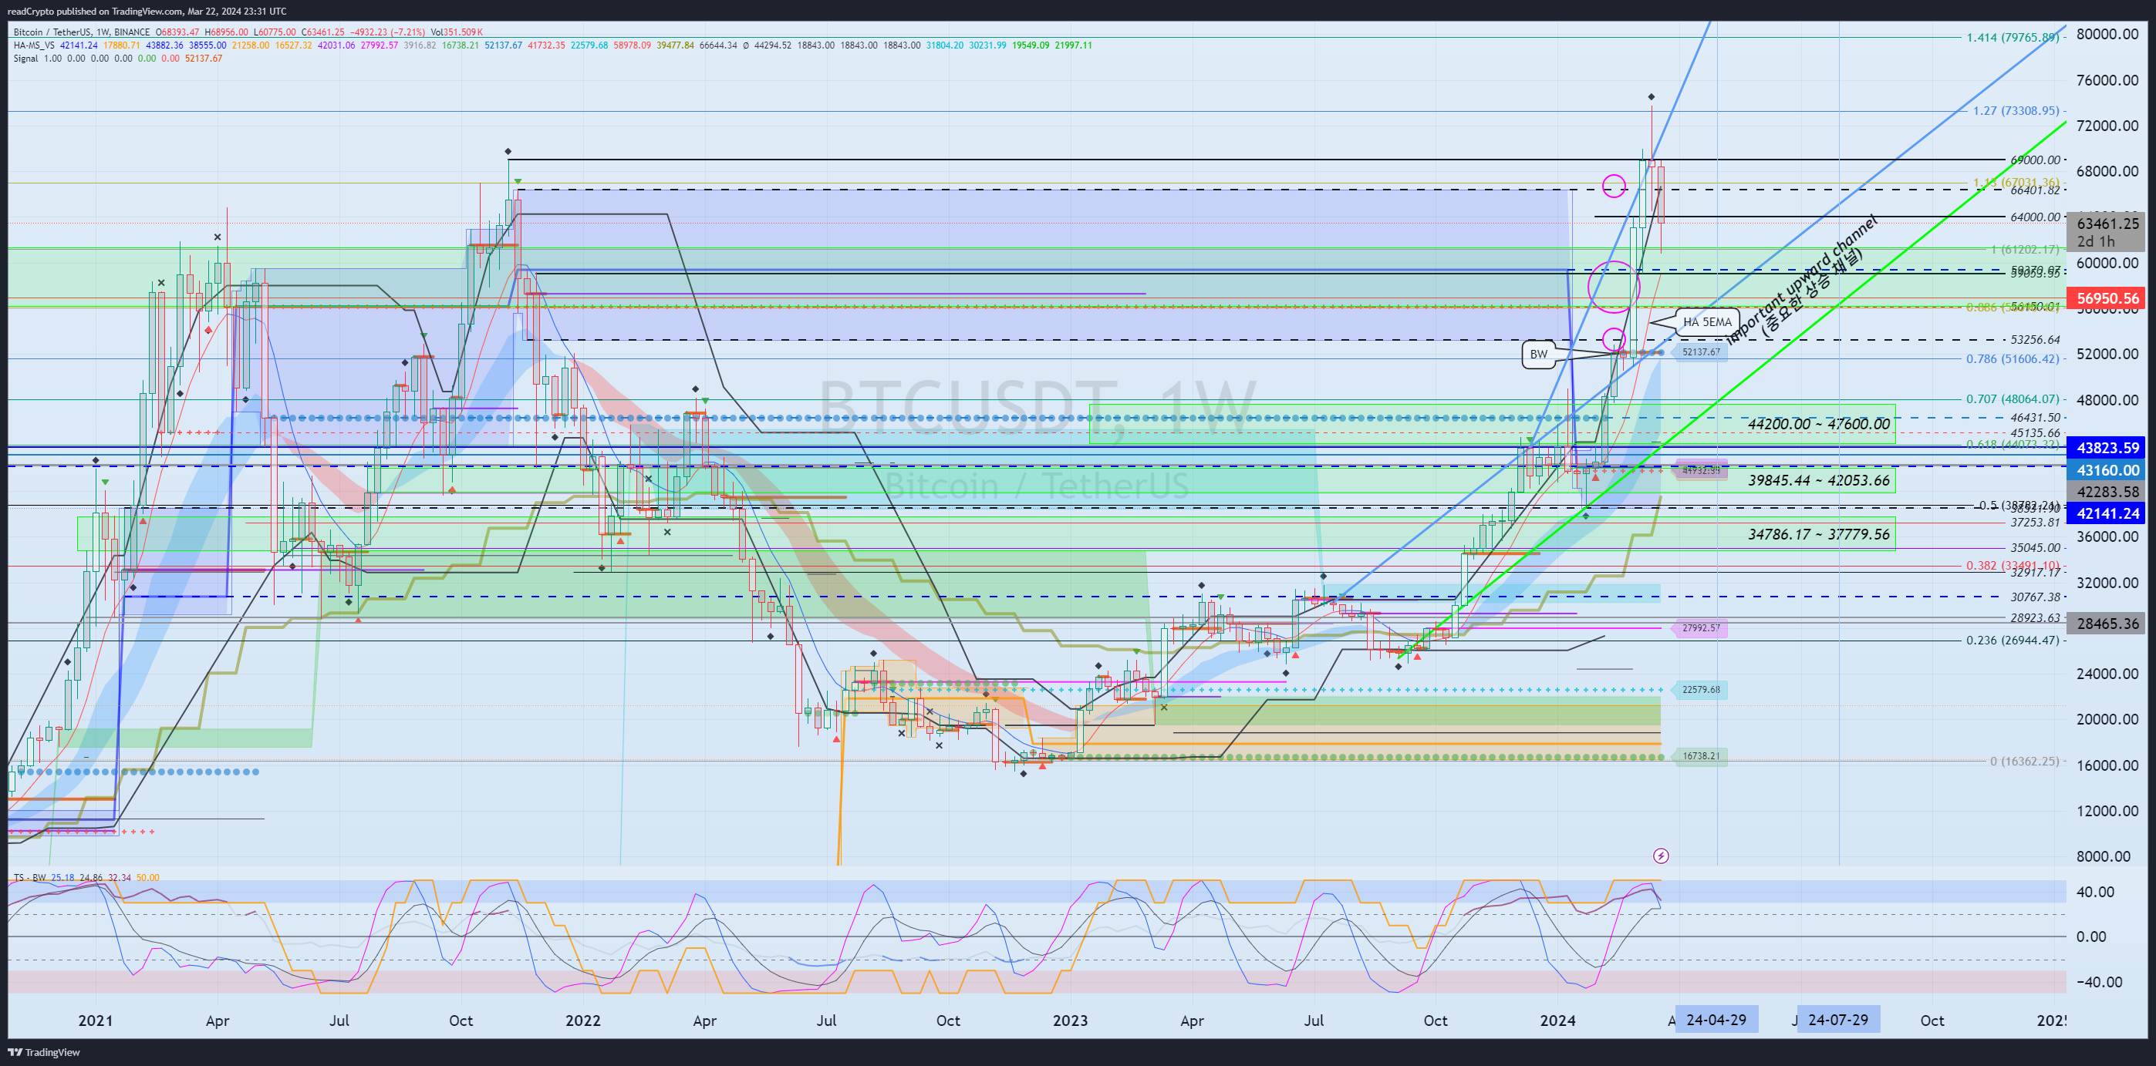Click the 27992.57 pink value tag

pyautogui.click(x=1700, y=628)
